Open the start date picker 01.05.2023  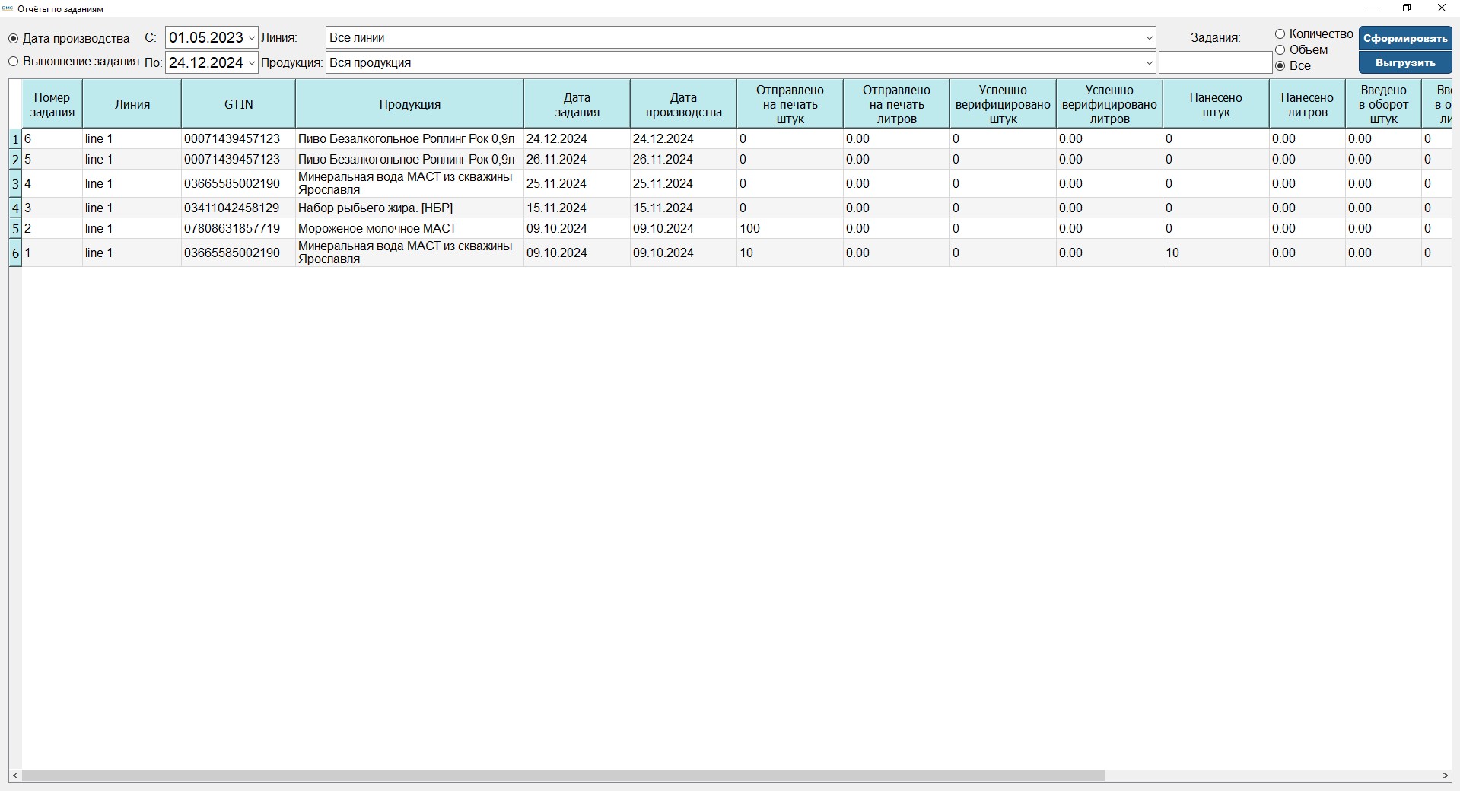[x=252, y=38]
